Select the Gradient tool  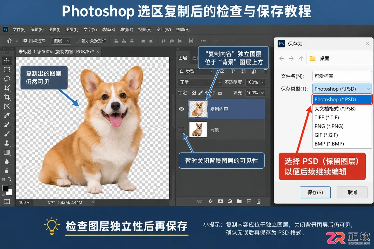7,152
